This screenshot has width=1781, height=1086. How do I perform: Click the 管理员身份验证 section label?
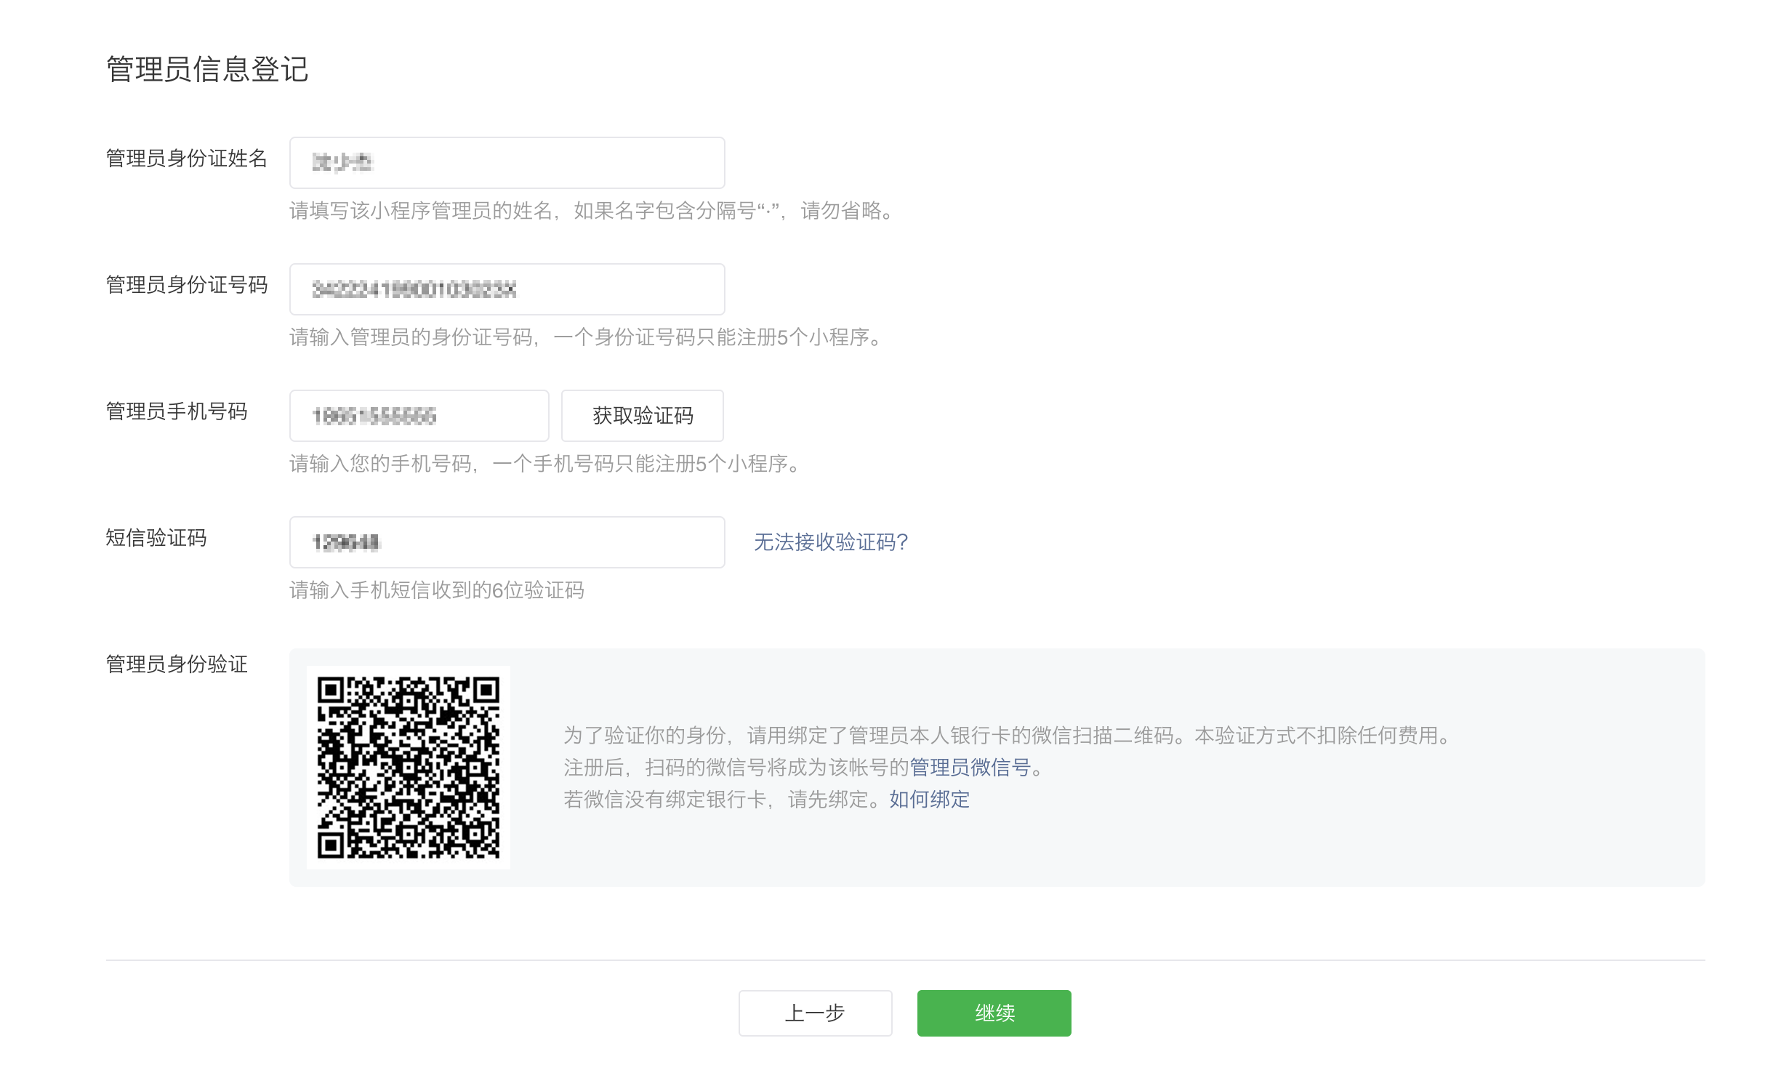[177, 664]
